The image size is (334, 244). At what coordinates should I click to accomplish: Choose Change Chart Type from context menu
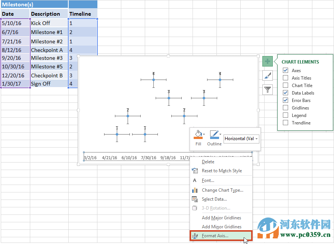click(216, 190)
